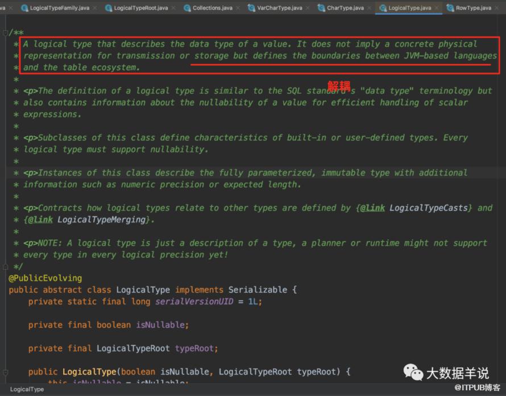Close the active LogicalType.java tab
Screen dimensions: 506x396
[x=436, y=8]
